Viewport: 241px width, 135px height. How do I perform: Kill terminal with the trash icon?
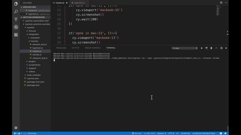point(211,48)
